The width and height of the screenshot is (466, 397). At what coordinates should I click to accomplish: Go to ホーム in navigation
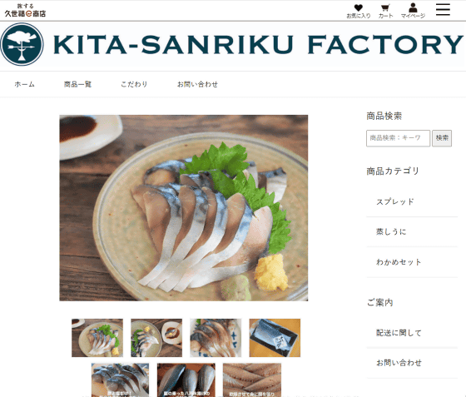point(25,84)
